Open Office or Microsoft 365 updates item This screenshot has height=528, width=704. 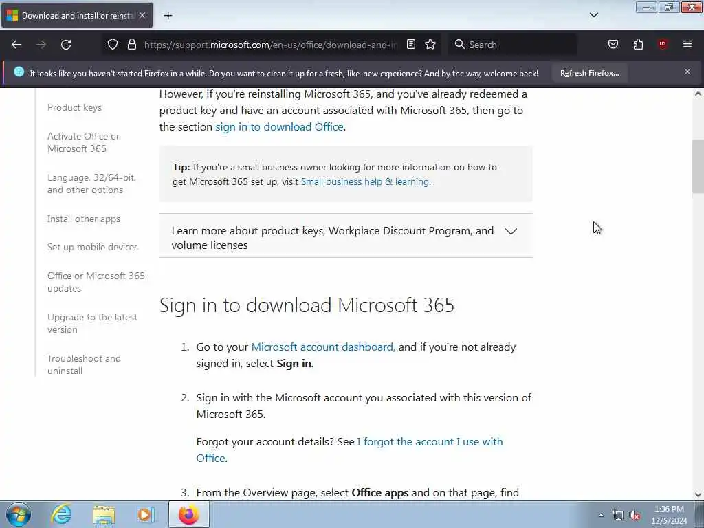(96, 282)
